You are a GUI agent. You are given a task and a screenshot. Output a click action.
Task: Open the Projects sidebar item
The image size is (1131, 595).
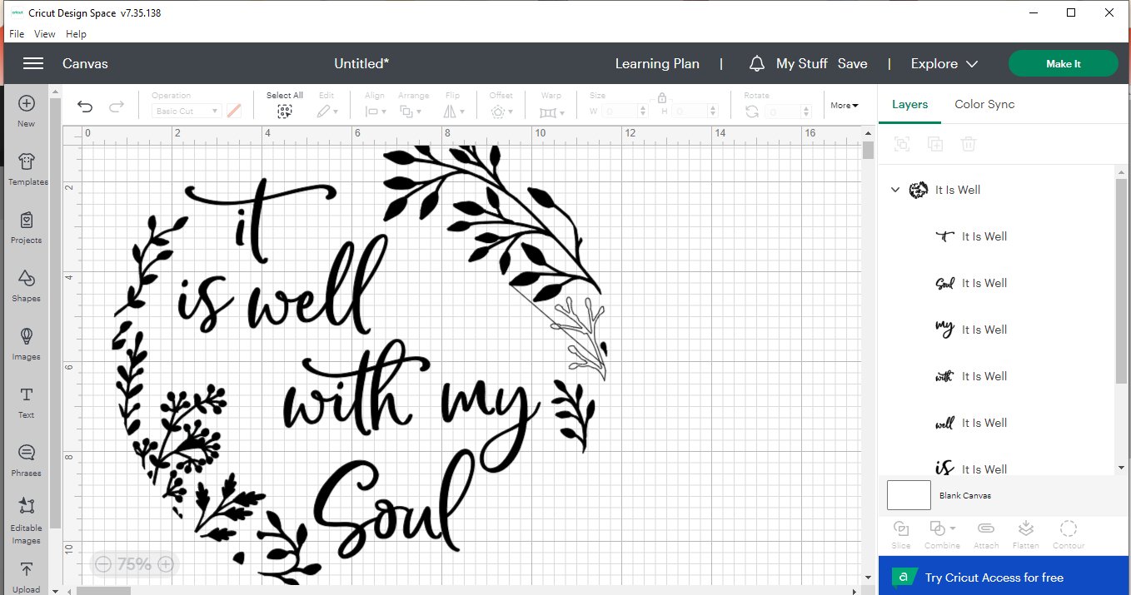tap(26, 226)
